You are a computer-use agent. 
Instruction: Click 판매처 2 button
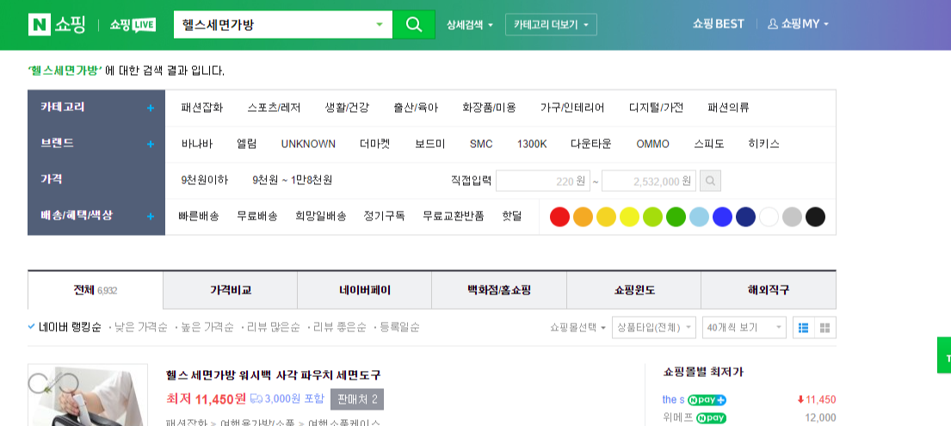357,399
